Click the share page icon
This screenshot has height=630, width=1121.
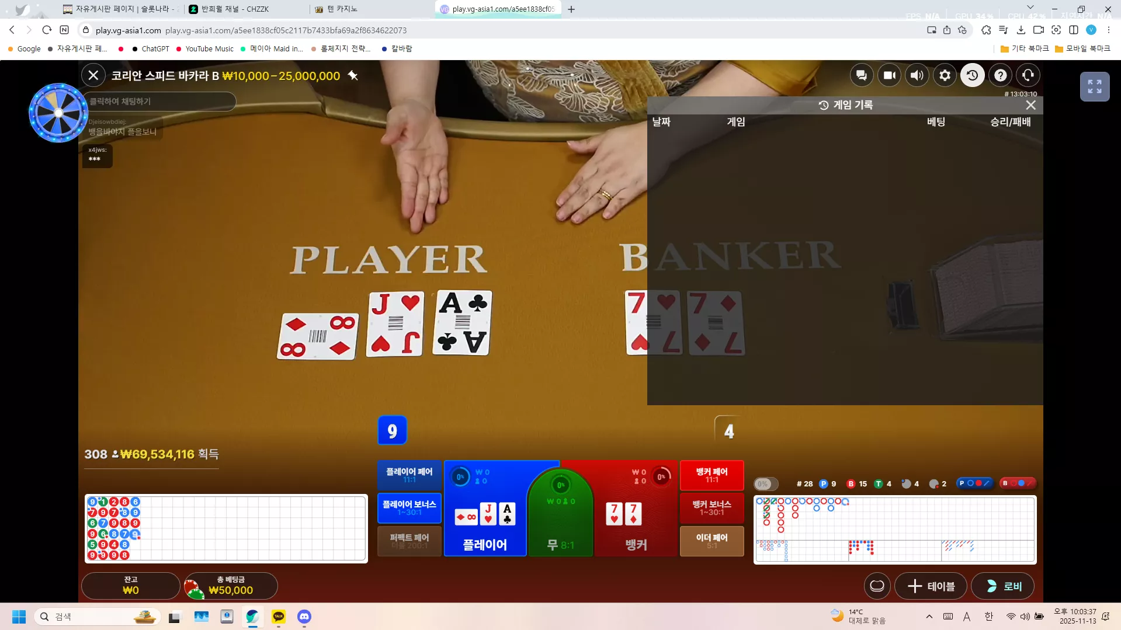(x=947, y=30)
